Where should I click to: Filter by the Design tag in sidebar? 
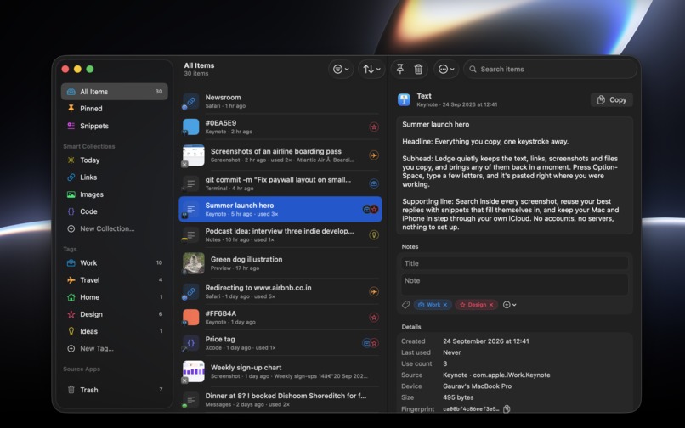[x=115, y=314]
